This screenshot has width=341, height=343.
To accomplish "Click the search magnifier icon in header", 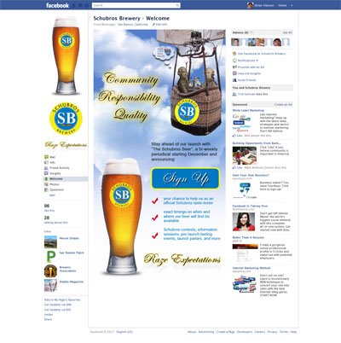I will pos(177,5).
